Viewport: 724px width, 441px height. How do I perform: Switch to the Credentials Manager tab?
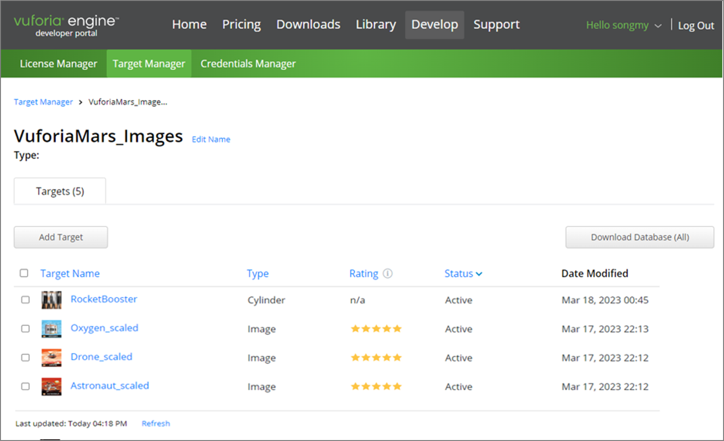(248, 64)
